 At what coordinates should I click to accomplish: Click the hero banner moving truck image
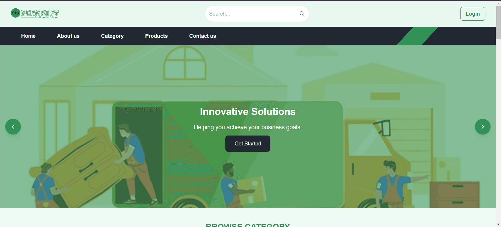(x=248, y=126)
